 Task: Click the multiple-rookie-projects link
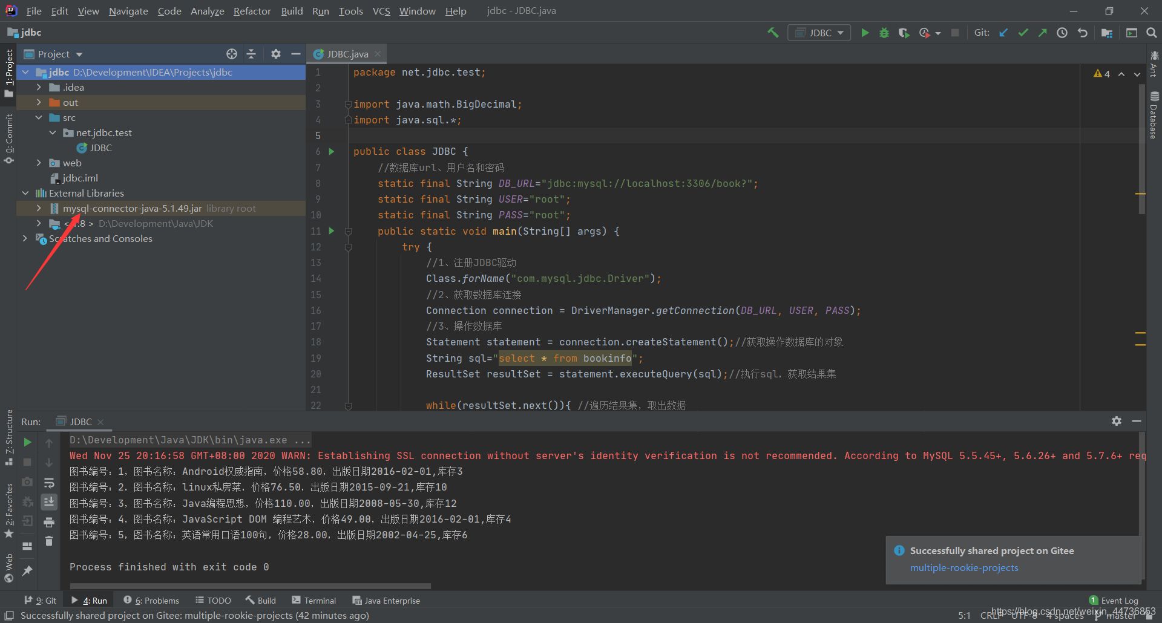[x=964, y=568]
